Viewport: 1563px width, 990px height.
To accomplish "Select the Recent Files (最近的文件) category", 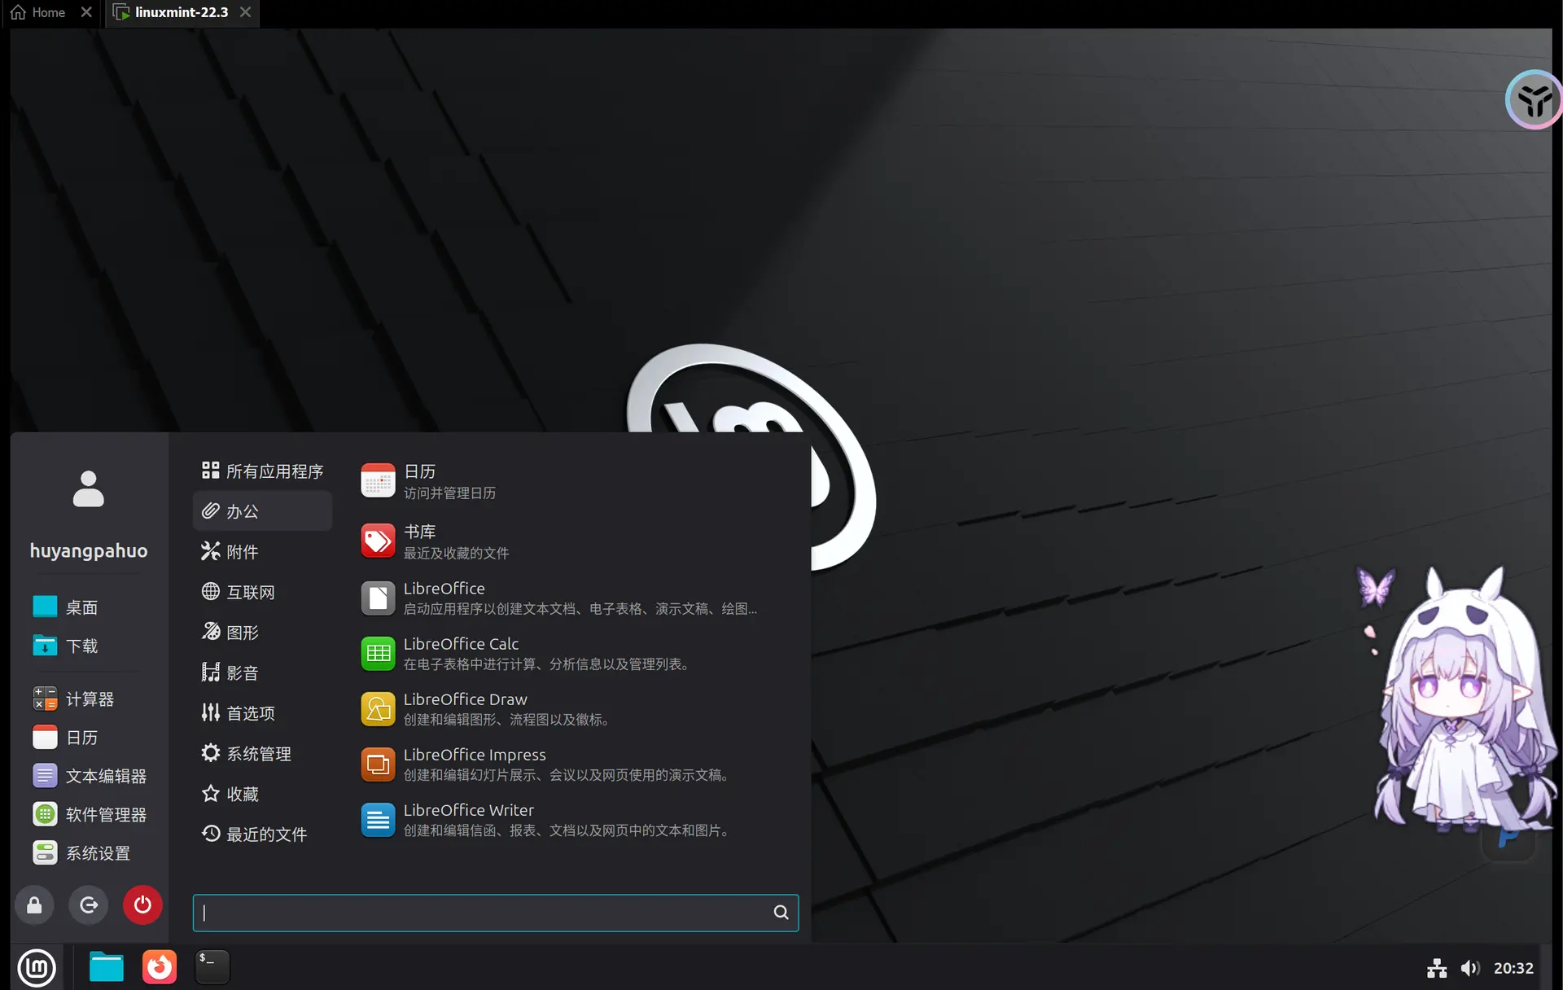I will pyautogui.click(x=262, y=834).
